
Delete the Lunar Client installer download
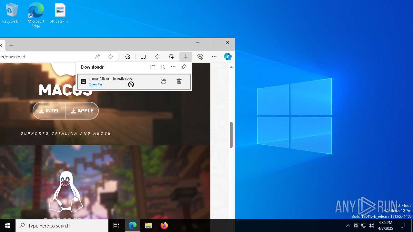[x=179, y=81]
